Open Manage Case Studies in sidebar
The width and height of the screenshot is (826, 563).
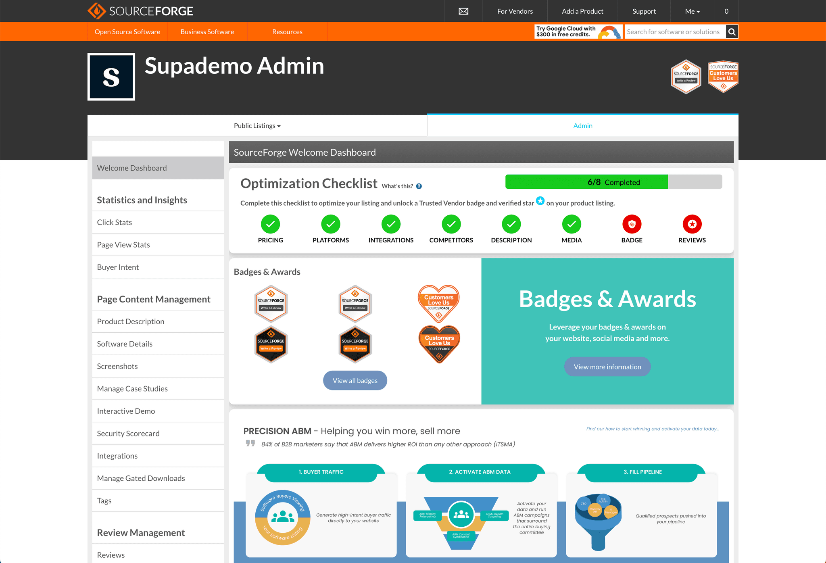pos(158,389)
